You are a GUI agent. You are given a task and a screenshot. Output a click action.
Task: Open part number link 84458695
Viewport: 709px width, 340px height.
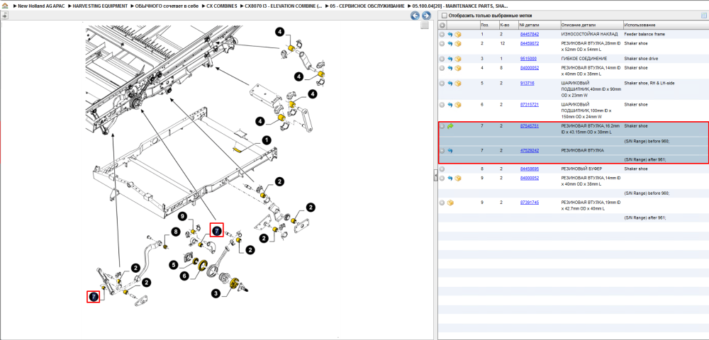click(x=529, y=169)
